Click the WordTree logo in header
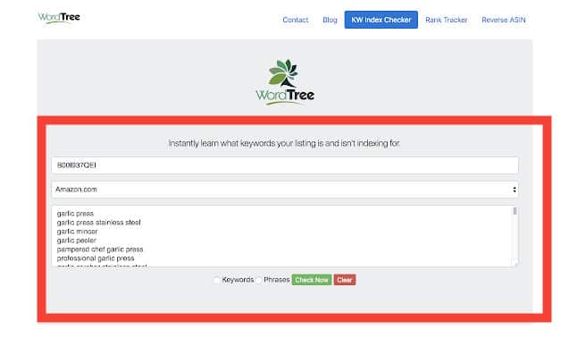Viewport: 569px width, 355px height. pos(59,18)
